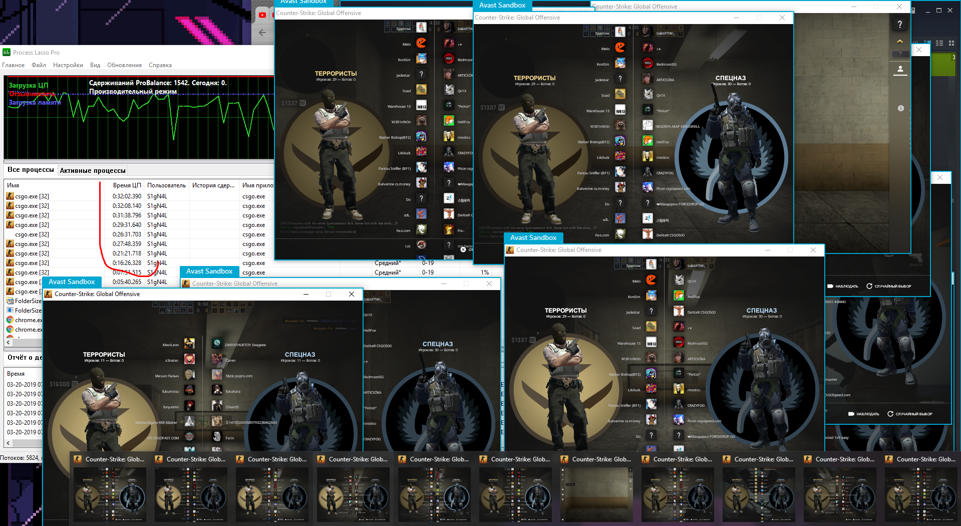
Task: Click the small gray question mark button
Action: [900, 54]
